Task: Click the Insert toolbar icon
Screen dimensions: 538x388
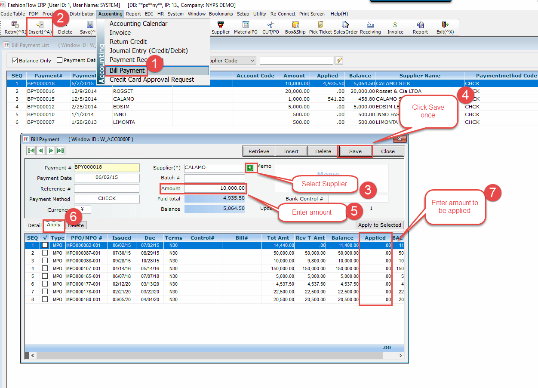Action: 40,25
